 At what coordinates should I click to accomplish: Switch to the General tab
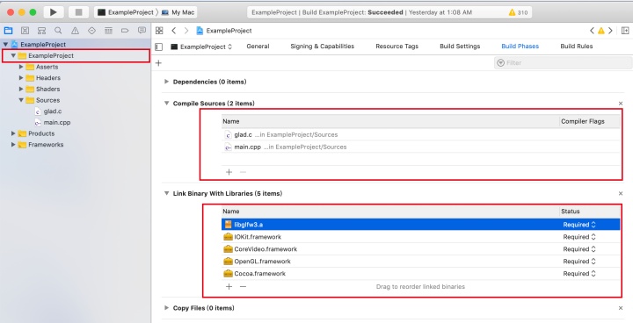click(258, 47)
